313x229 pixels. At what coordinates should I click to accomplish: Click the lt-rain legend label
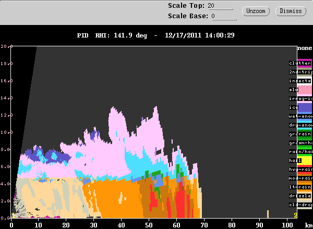coord(300,187)
